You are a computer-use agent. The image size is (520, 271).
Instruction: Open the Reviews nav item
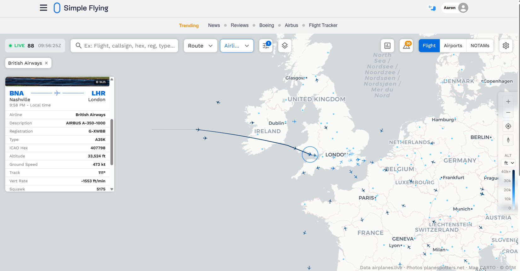(x=240, y=25)
